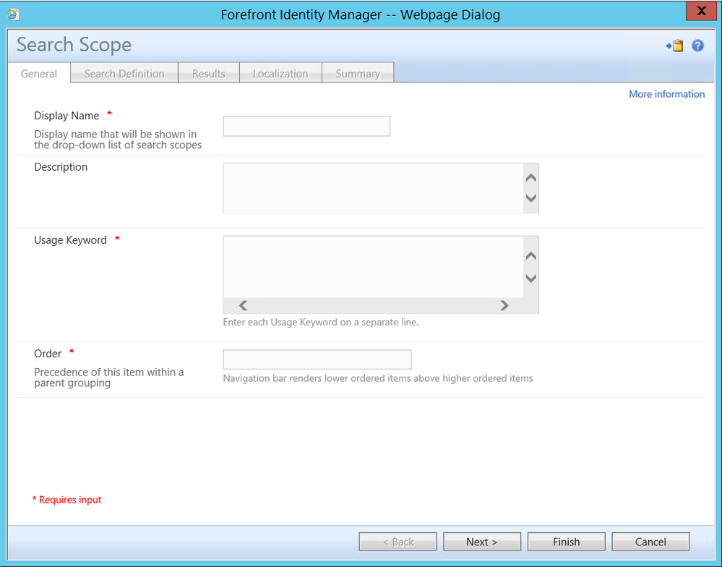Click the 'Navigation bar renders lower ordered items' hint
Image resolution: width=722 pixels, height=567 pixels.
377,378
